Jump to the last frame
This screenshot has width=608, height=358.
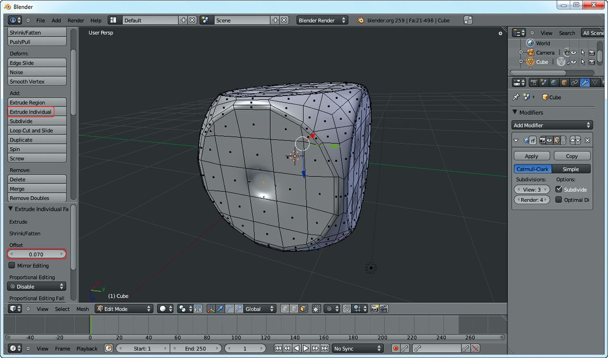point(324,349)
